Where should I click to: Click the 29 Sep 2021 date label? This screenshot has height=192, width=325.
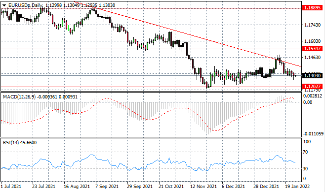[x=140, y=187]
